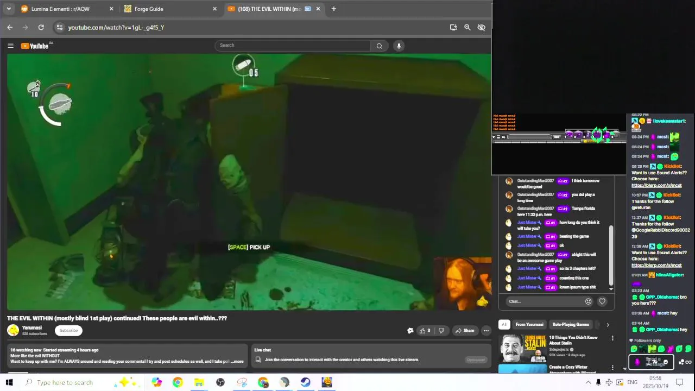The width and height of the screenshot is (695, 391).
Task: Open the YouTube hamburger guide menu
Action: point(10,46)
